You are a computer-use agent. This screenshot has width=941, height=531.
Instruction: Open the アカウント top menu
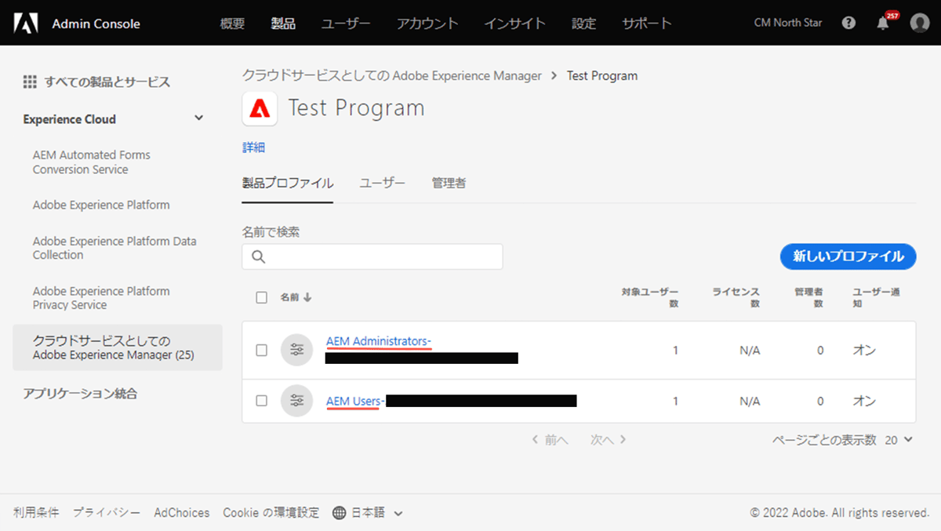pos(427,24)
